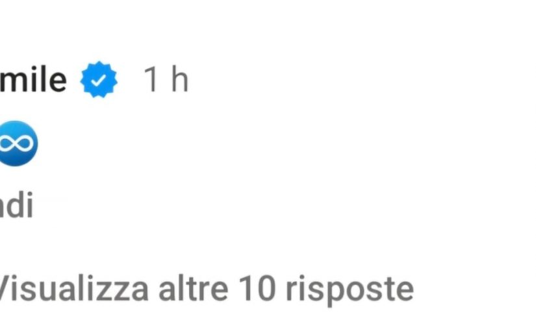Screen dimensions: 536x331
Task: Tap the comment posted time label
Action: pos(166,80)
